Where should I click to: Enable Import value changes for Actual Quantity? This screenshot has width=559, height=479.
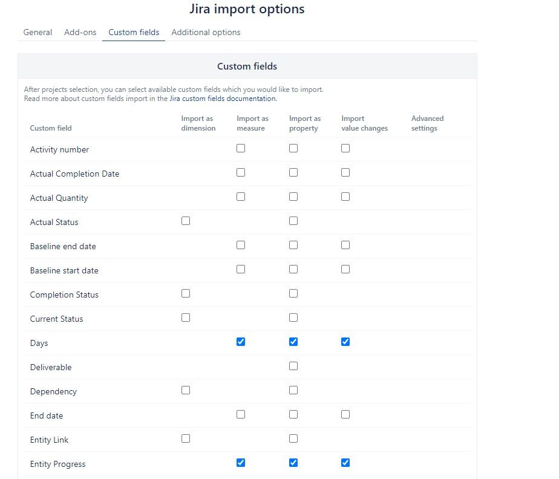tap(345, 197)
